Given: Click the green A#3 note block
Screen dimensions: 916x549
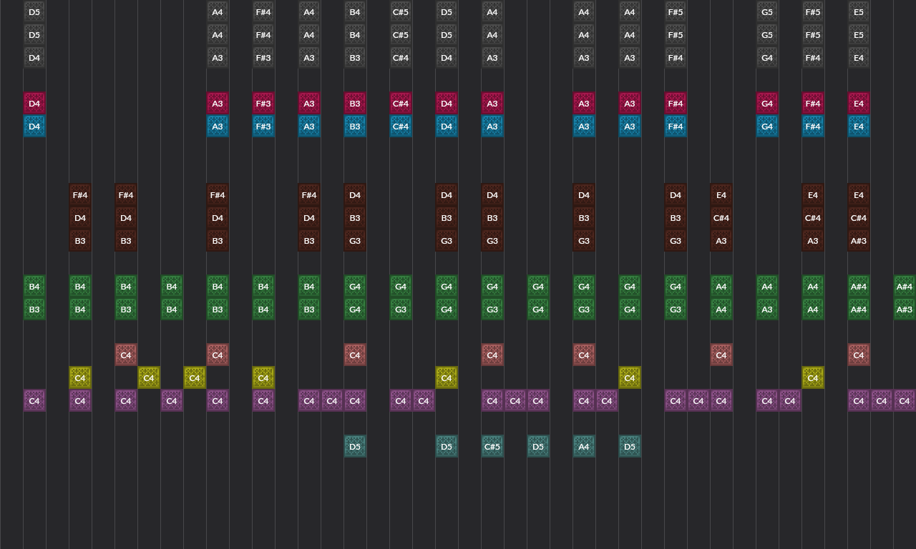Looking at the screenshot, I should pyautogui.click(x=905, y=310).
